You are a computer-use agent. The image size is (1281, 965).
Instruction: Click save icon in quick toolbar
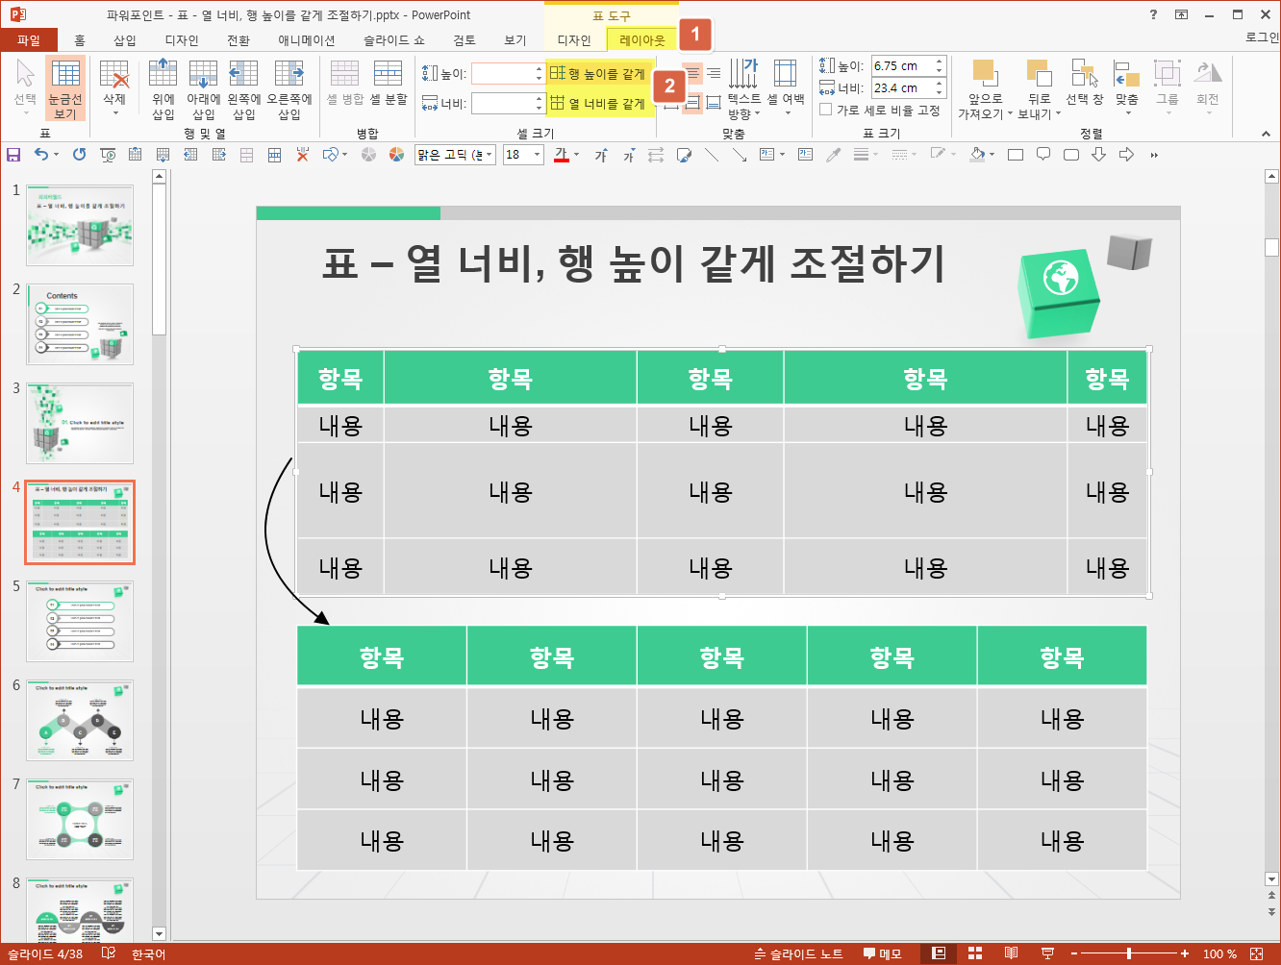[x=13, y=155]
